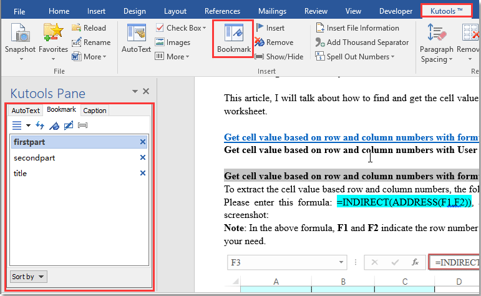Click the Rename document button
Image resolution: width=481 pixels, height=296 pixels.
tap(91, 42)
